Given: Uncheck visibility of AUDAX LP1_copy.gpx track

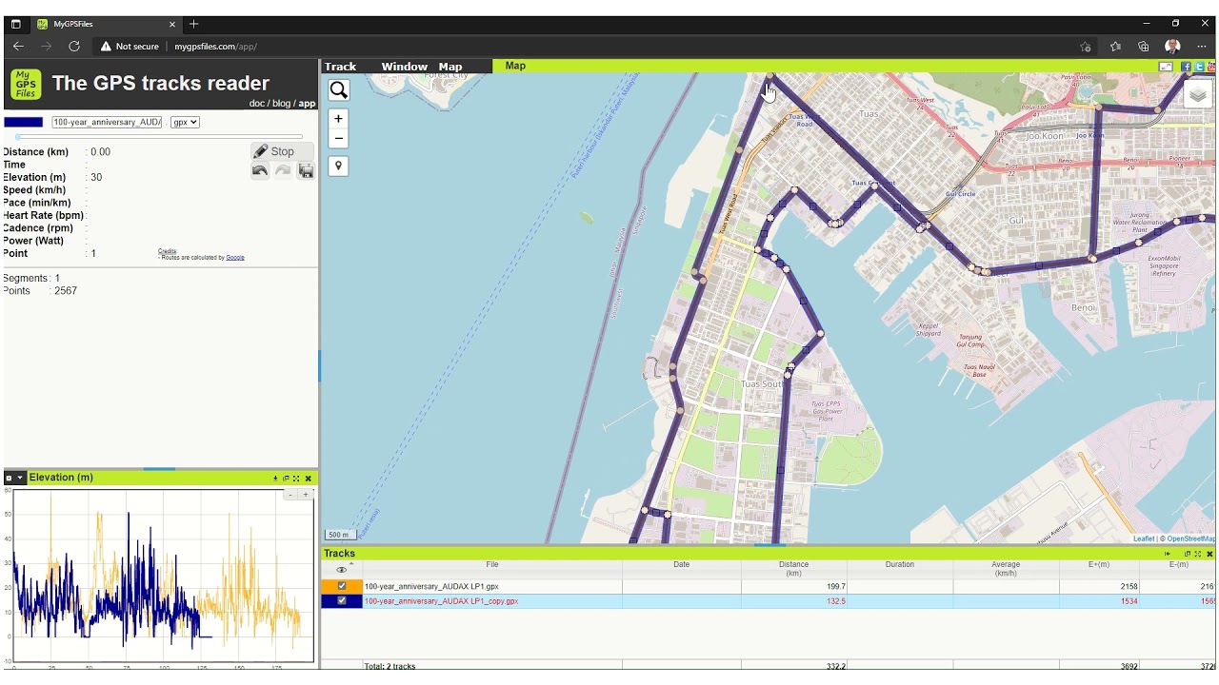Looking at the screenshot, I should tap(342, 601).
